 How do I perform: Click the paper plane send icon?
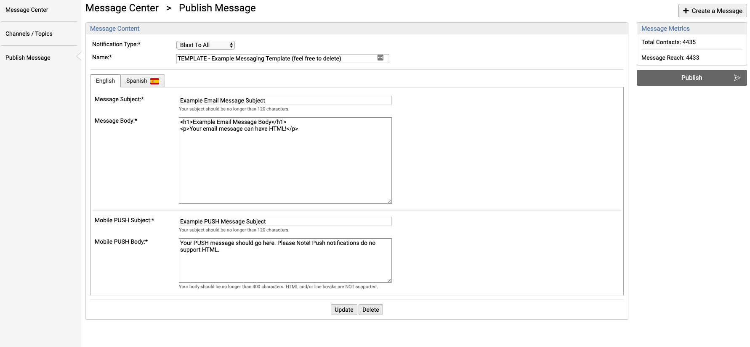point(737,78)
